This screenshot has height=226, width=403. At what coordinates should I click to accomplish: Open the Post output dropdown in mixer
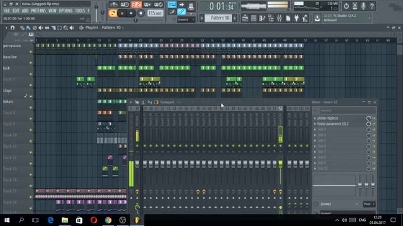point(369,204)
